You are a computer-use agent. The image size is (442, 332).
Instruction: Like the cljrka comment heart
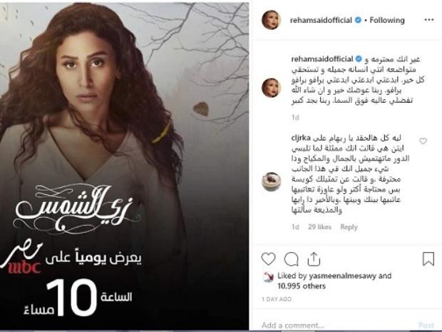423,141
